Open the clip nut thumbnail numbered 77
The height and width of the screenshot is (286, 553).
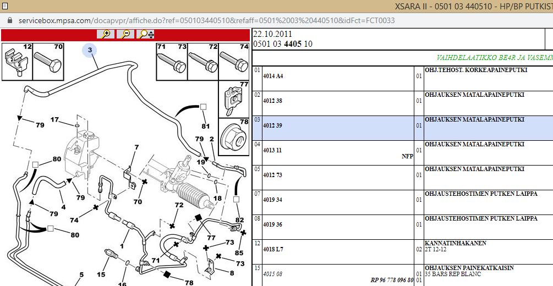point(234,99)
